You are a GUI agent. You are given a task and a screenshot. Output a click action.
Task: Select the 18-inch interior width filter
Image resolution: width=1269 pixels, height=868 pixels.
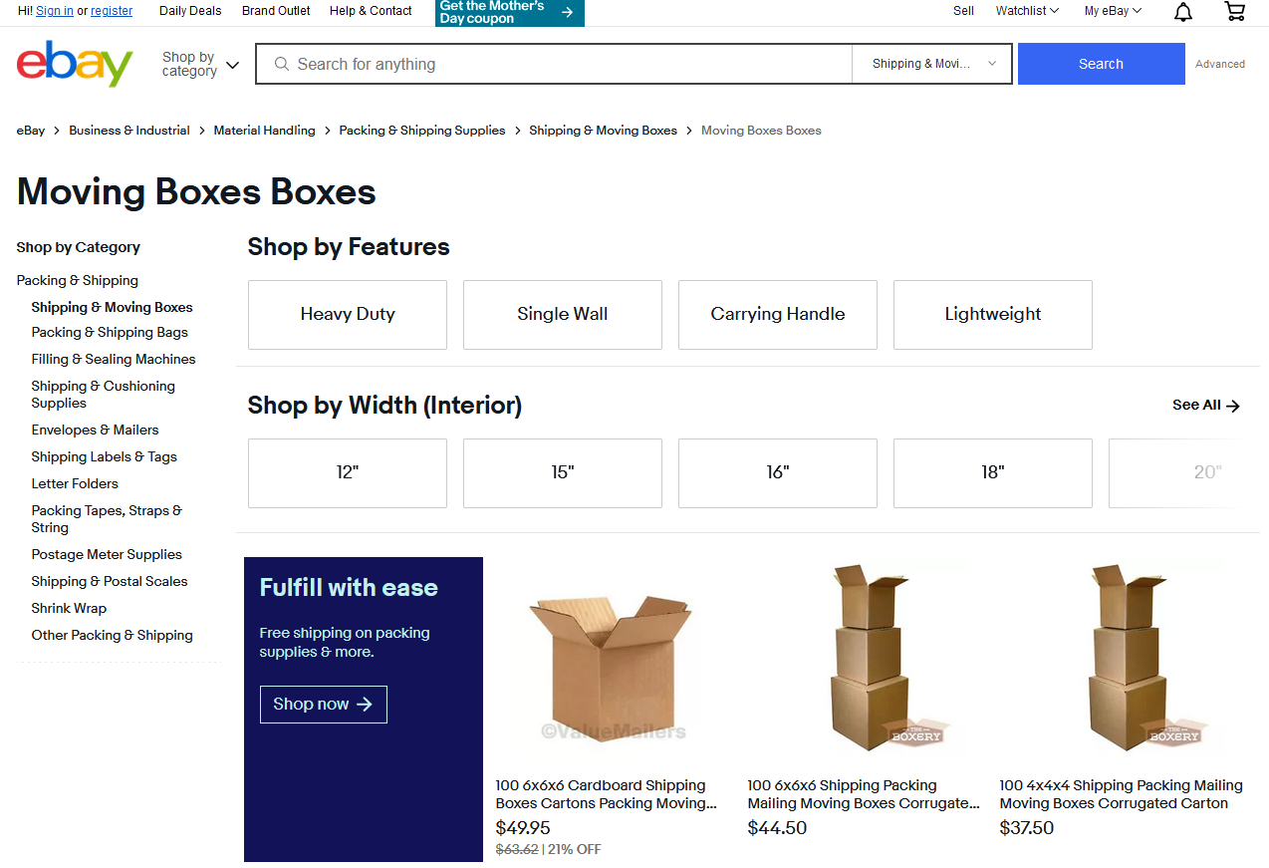coord(992,472)
